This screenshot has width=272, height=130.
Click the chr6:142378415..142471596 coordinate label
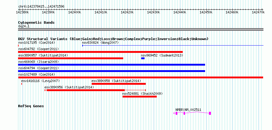[41, 7]
